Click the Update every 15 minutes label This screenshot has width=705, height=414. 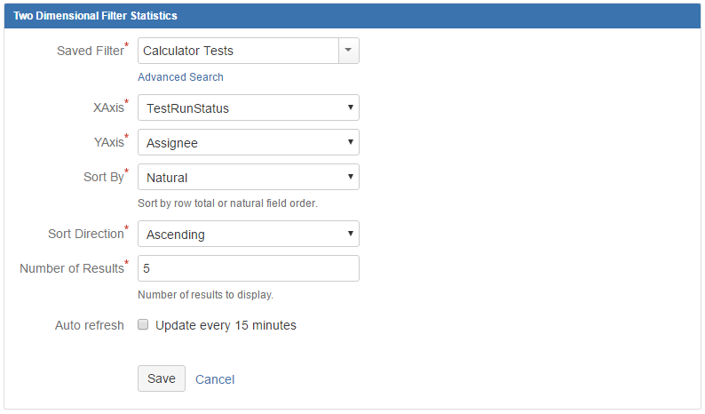point(226,325)
